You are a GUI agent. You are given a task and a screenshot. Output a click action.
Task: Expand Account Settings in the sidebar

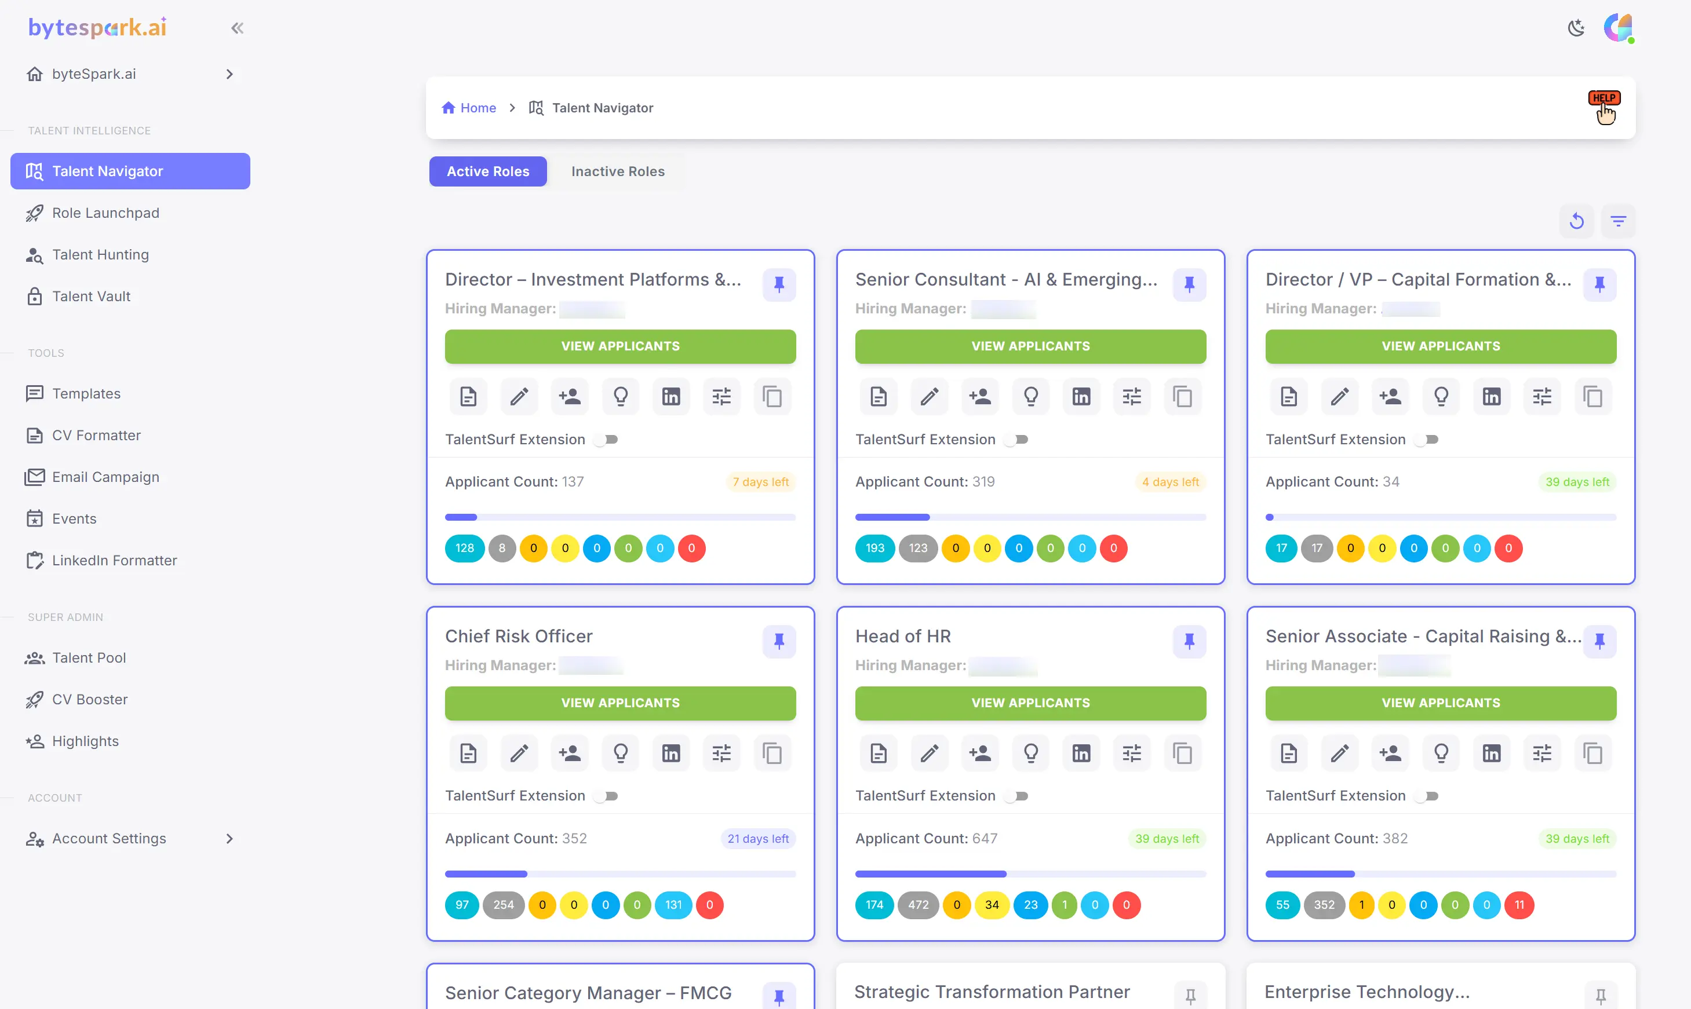tap(228, 838)
